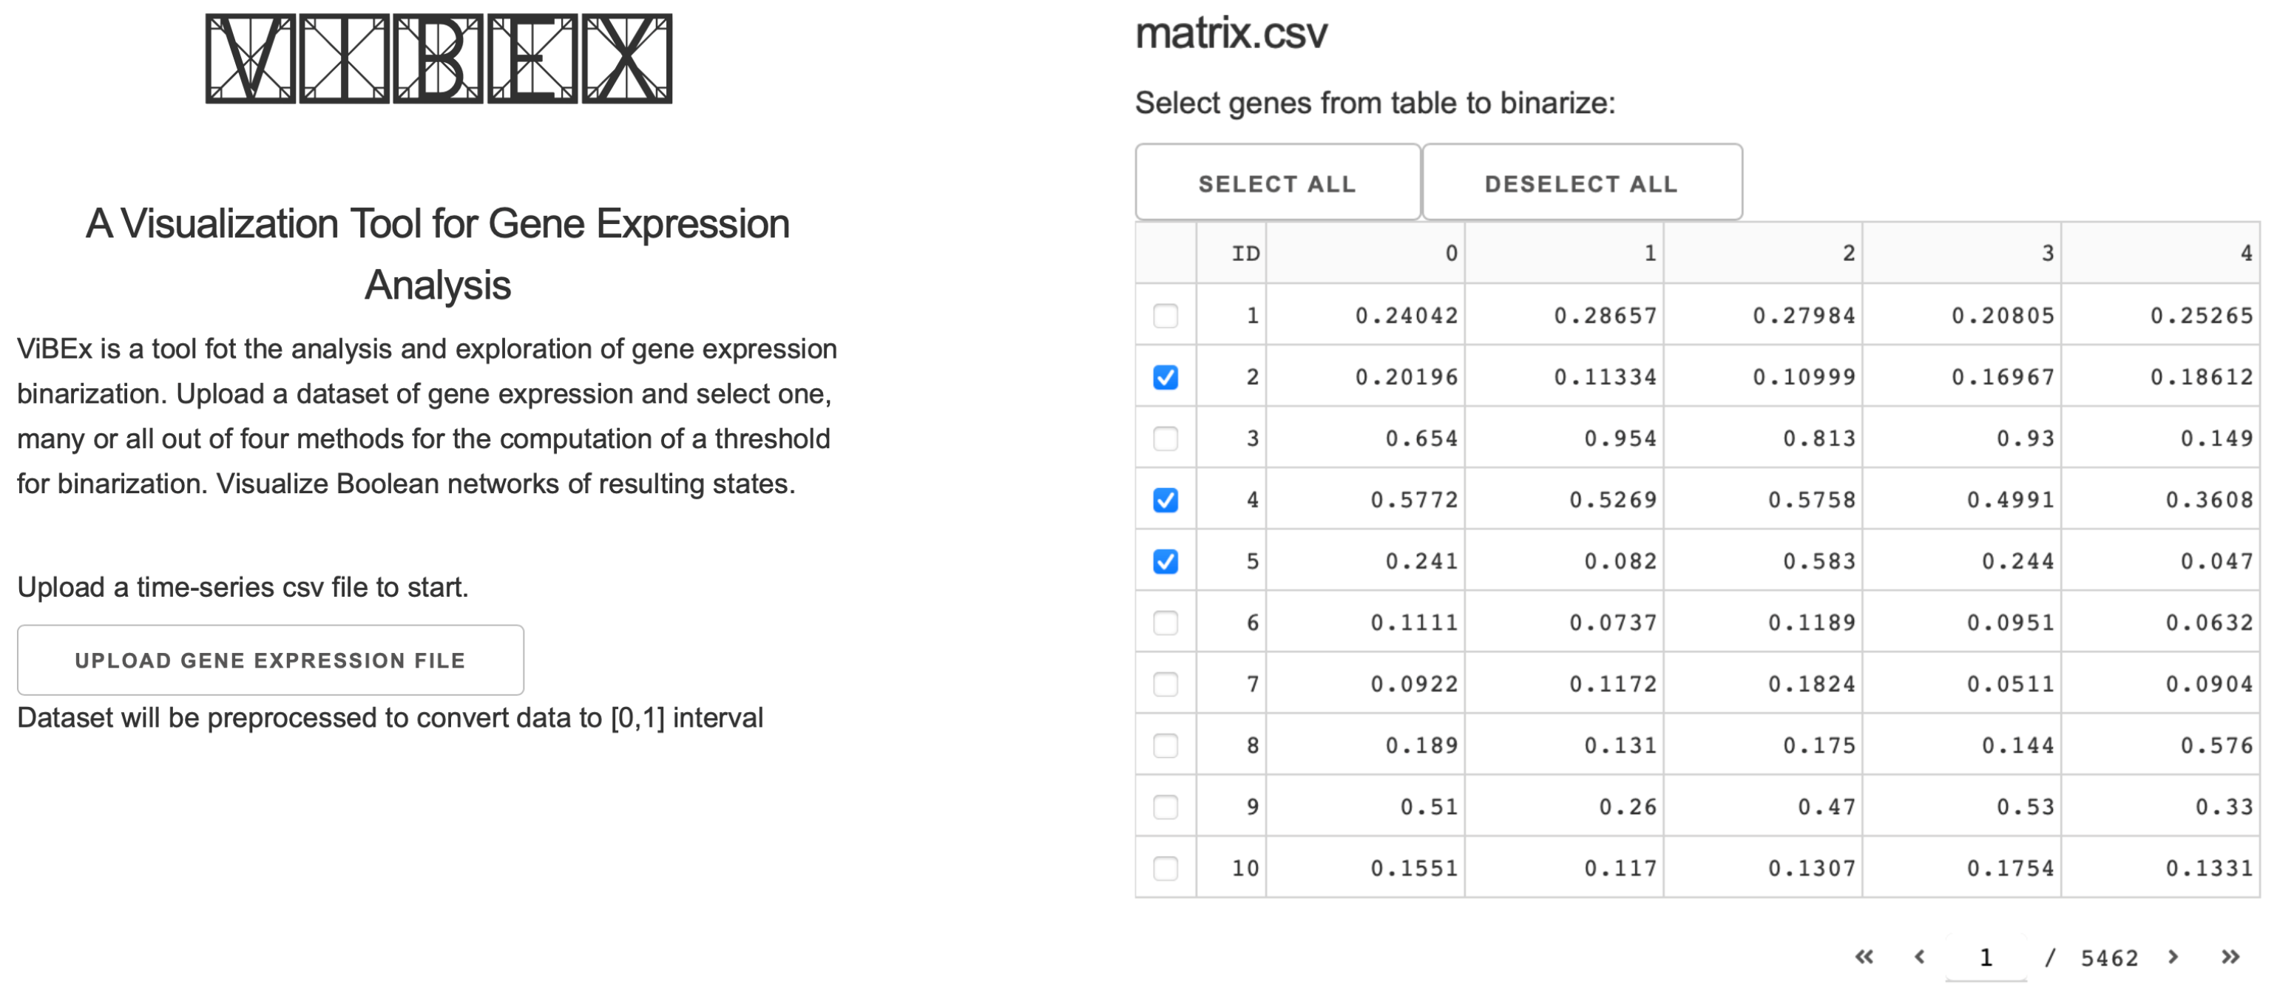Image resolution: width=2277 pixels, height=996 pixels.
Task: Go to the previous table page
Action: (x=1919, y=957)
